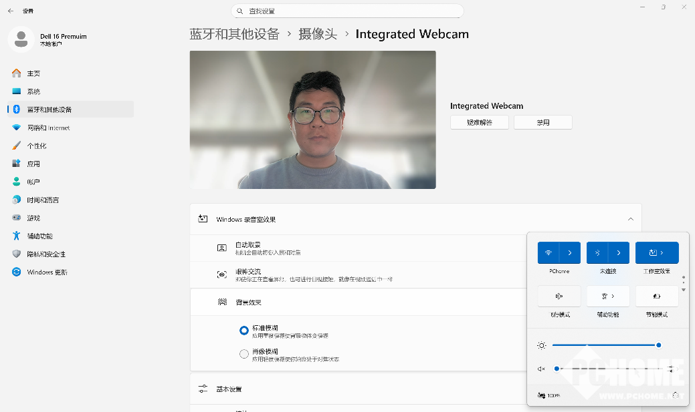Open 网络和 Internet in the sidebar
695x412 pixels.
[x=48, y=128]
